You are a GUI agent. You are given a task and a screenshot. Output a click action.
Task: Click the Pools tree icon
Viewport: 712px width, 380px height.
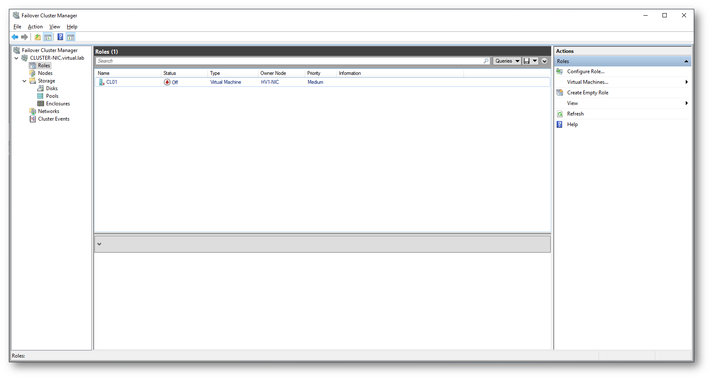pyautogui.click(x=41, y=96)
